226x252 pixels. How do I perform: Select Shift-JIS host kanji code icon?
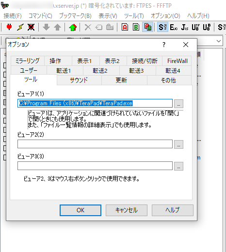click(162, 27)
